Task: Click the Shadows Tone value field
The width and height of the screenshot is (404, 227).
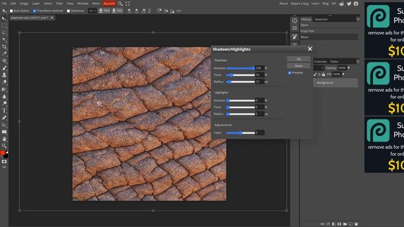Action: coord(259,75)
